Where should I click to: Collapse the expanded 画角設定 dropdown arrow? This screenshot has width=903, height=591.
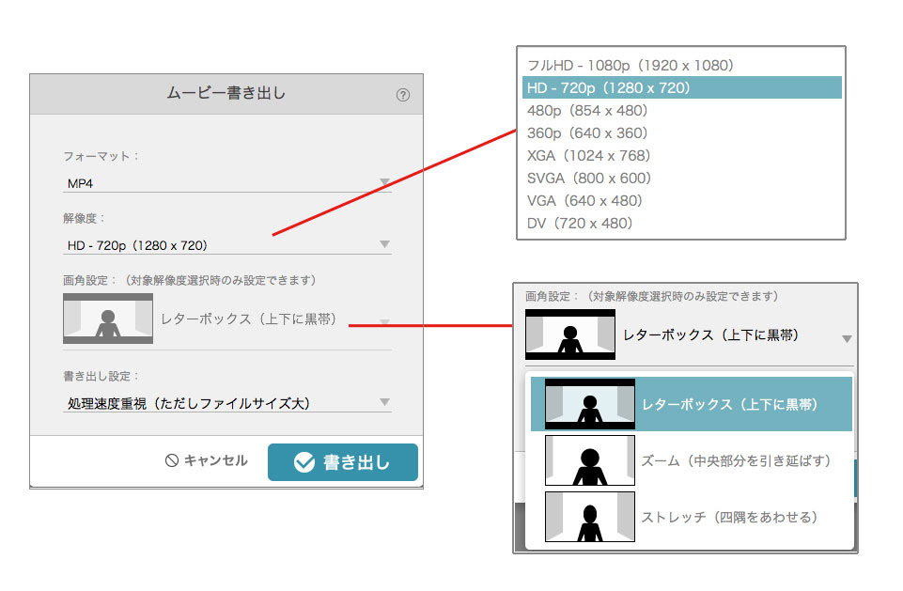[x=847, y=338]
